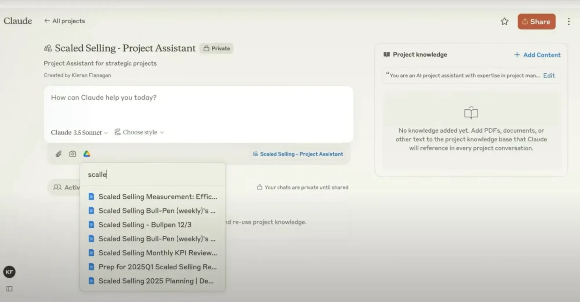Image resolution: width=580 pixels, height=302 pixels.
Task: Click the 'Scaled Selling - Project Assistant' title
Action: click(125, 48)
